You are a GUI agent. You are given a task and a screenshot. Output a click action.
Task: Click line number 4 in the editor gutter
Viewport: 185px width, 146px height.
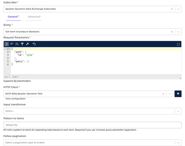pyautogui.click(x=8, y=58)
